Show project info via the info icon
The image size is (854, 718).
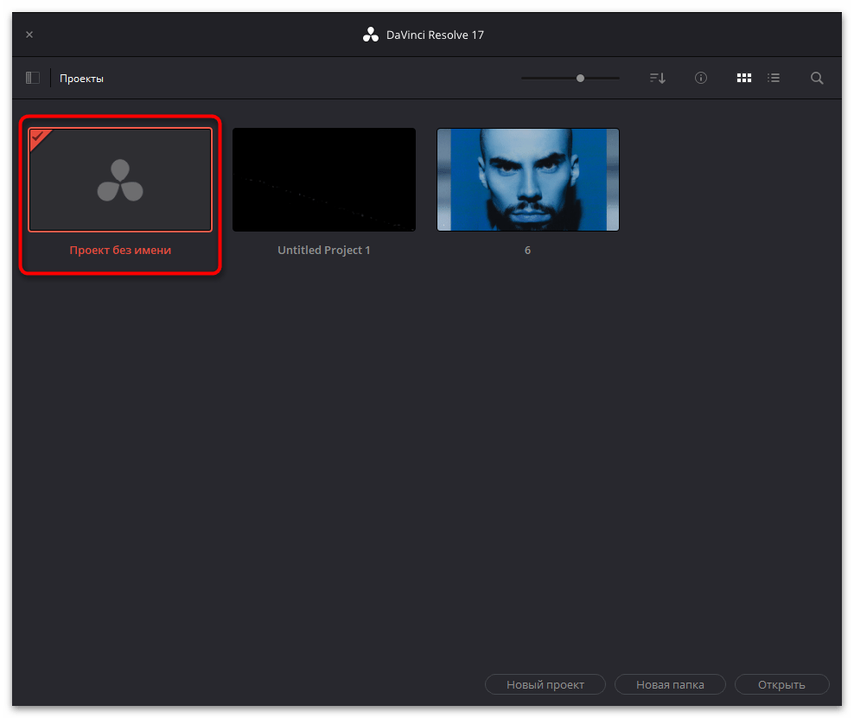click(701, 78)
